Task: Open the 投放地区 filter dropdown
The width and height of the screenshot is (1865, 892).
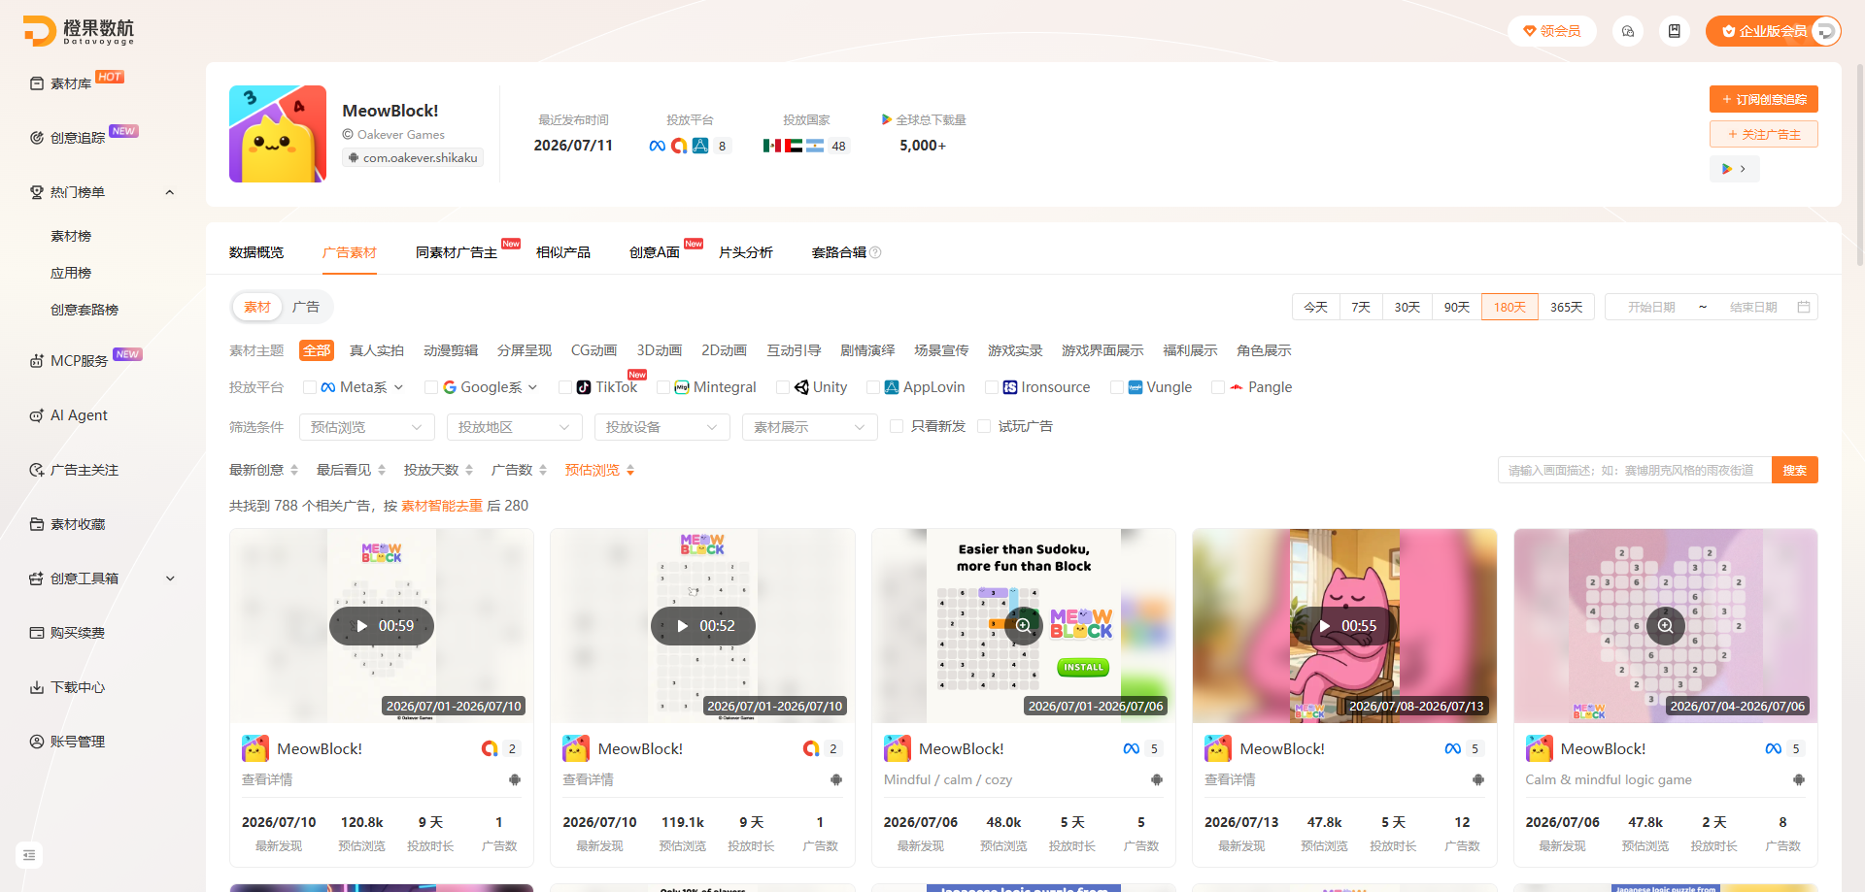Action: click(x=515, y=427)
